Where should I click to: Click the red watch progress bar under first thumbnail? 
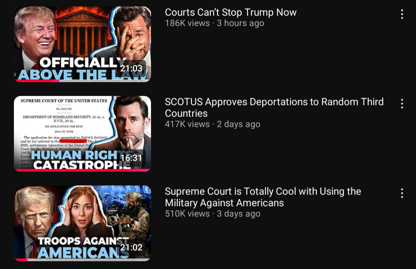37,81
